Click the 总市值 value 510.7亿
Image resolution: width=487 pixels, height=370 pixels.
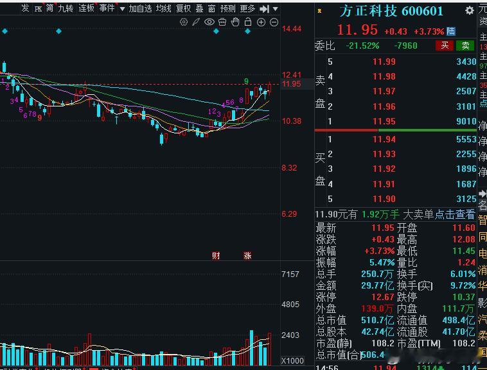coord(377,320)
